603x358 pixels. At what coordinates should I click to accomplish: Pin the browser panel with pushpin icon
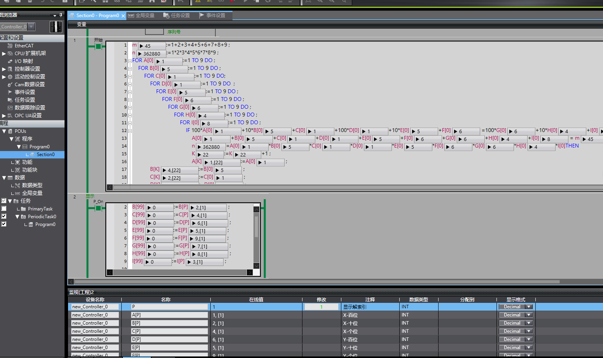pyautogui.click(x=61, y=15)
